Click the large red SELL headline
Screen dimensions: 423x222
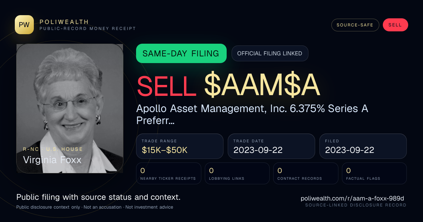[x=166, y=86]
